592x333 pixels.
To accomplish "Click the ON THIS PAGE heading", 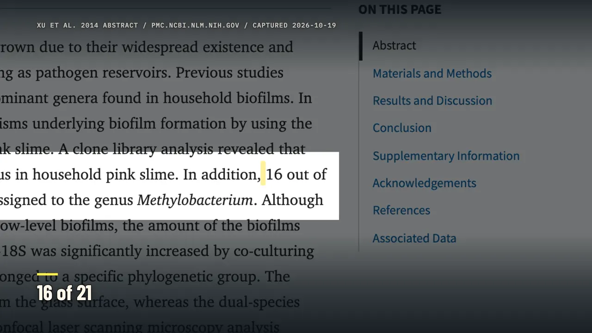I will click(x=400, y=9).
